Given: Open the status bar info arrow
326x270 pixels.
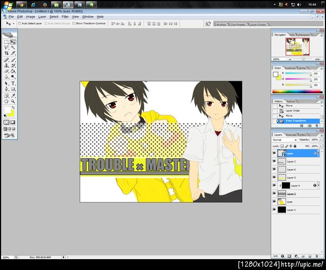Looking at the screenshot, I should tap(64, 257).
